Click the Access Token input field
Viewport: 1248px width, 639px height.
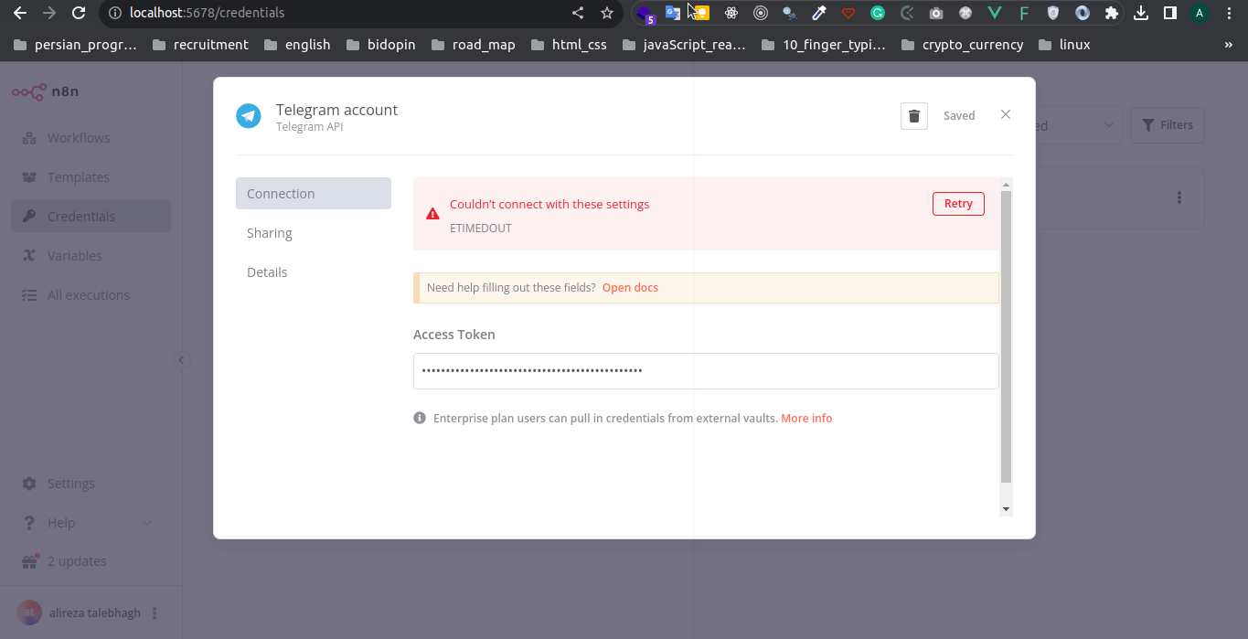(x=705, y=371)
